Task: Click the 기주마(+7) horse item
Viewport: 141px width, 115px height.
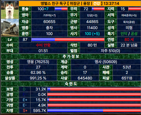Action: 49,15
